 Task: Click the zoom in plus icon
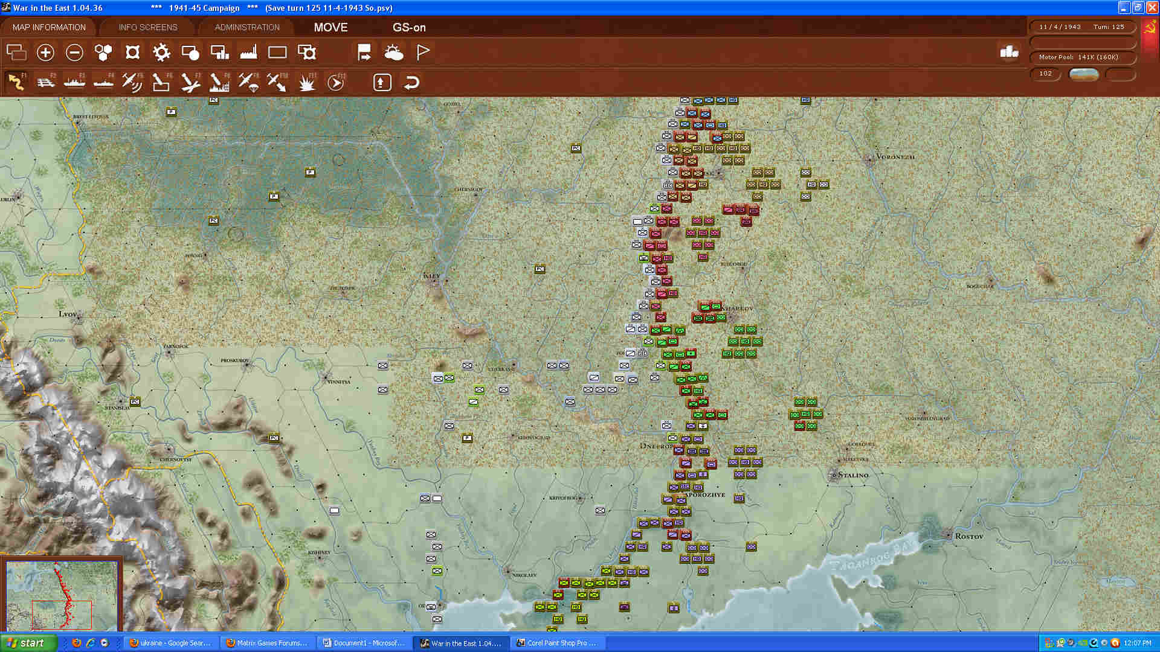45,53
